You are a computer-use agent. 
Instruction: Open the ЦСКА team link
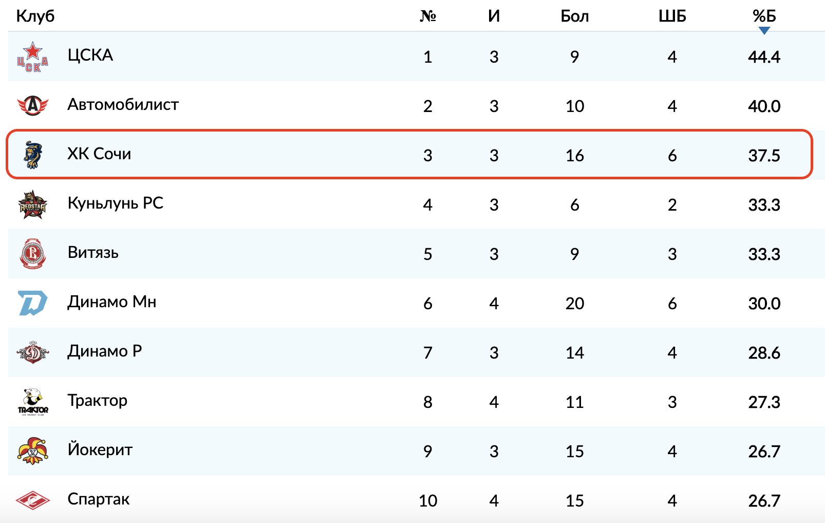click(90, 55)
